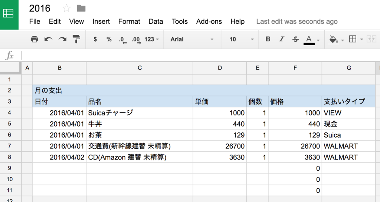Click the green Sheets home icon

pos(9,15)
